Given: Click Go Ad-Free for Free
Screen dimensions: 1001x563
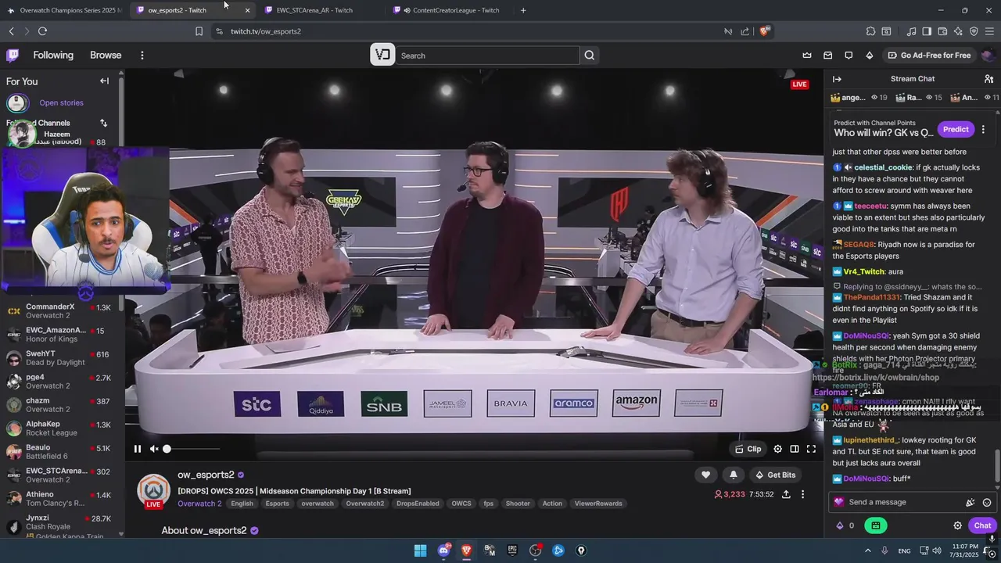Looking at the screenshot, I should pyautogui.click(x=929, y=56).
